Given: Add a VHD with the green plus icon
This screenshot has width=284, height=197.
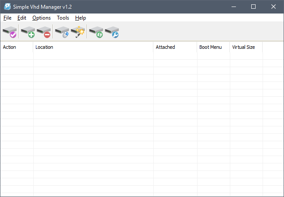Looking at the screenshot, I should (28, 32).
